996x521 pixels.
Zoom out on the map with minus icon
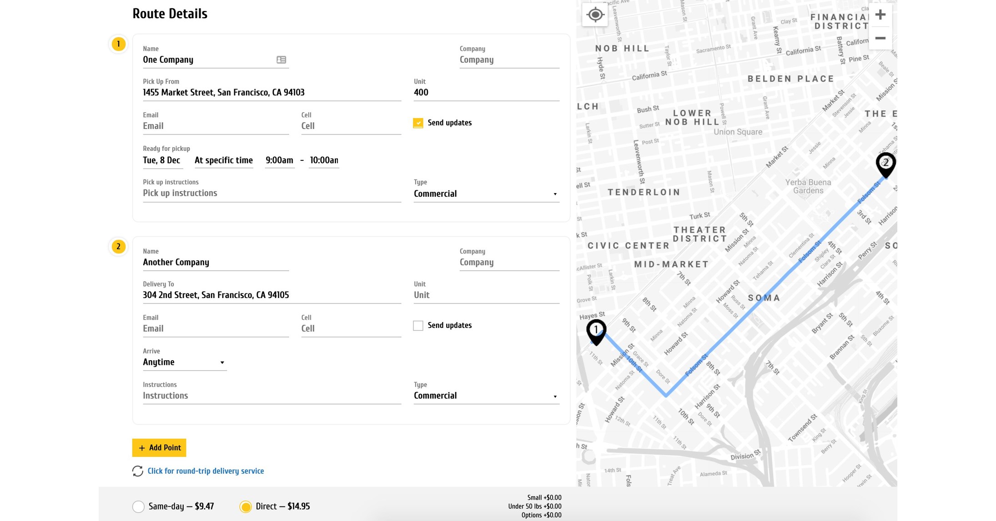(x=880, y=38)
